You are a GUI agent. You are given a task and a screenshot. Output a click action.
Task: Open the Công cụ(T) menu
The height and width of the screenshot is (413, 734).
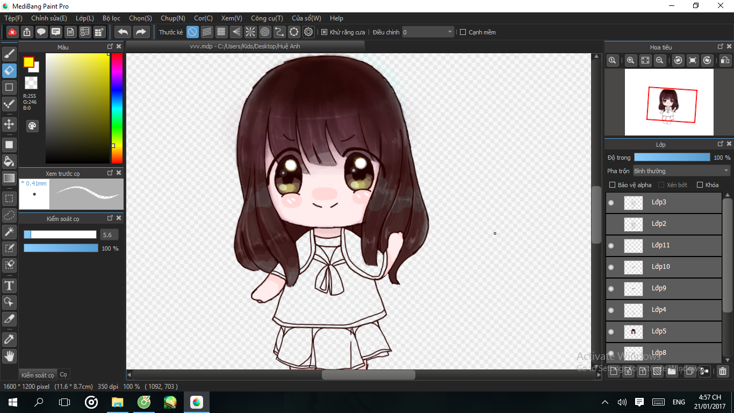pos(267,18)
